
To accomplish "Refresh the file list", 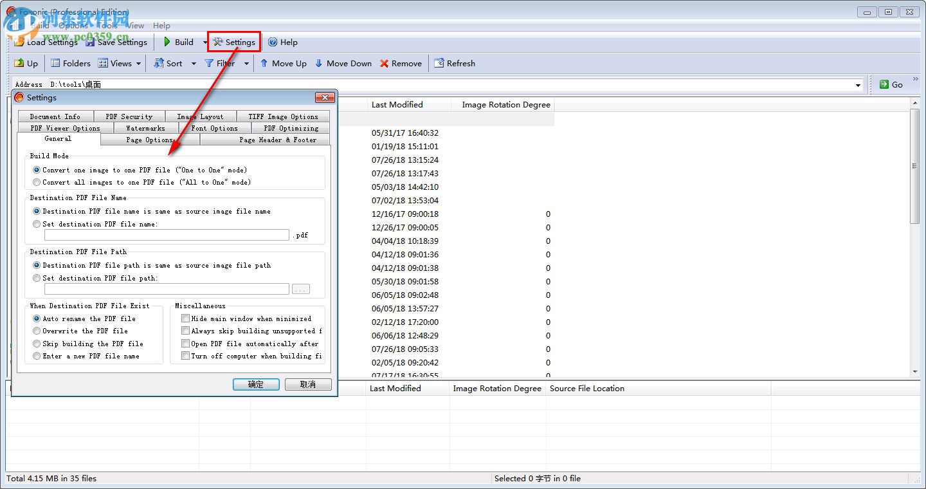I will coord(455,63).
